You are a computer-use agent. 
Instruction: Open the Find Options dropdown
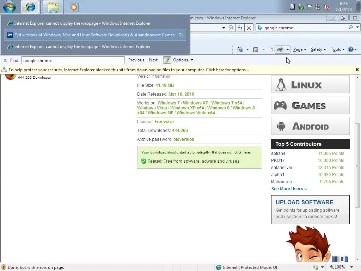point(183,60)
